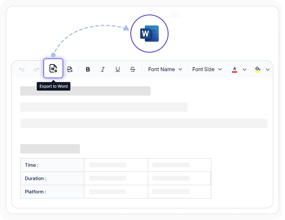Click the Microsoft Word logo circle
The image size is (285, 220).
click(149, 34)
